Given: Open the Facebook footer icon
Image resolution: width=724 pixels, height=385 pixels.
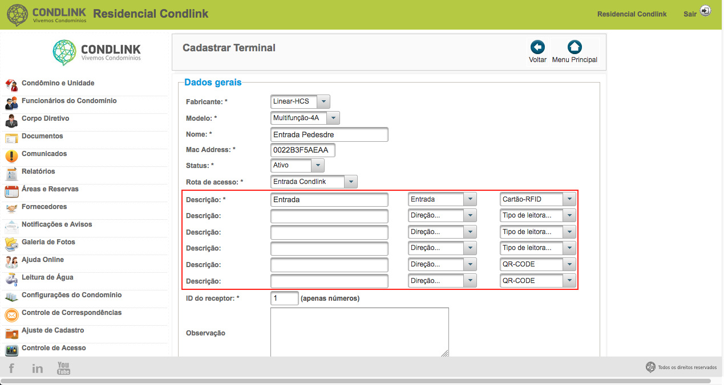Looking at the screenshot, I should 11,368.
